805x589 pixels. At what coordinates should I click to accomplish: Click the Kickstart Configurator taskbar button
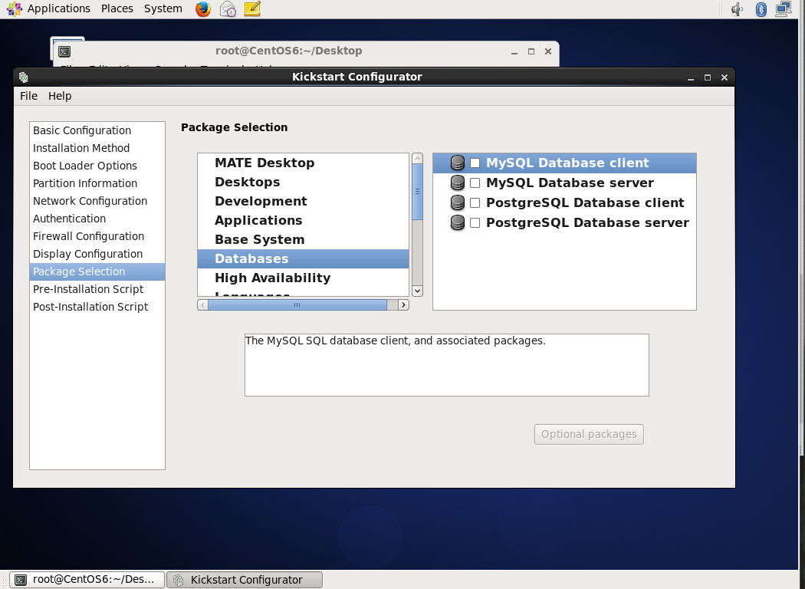(245, 580)
